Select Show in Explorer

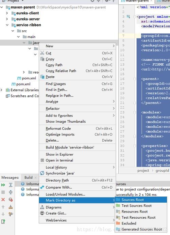(78, 154)
